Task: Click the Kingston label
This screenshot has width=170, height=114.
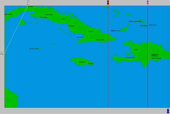Action: 91,63
